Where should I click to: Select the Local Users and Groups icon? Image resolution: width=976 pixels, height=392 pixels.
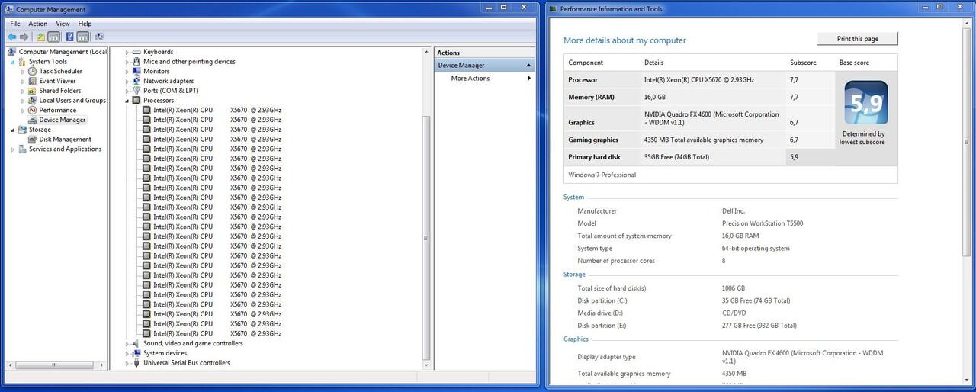[x=33, y=101]
